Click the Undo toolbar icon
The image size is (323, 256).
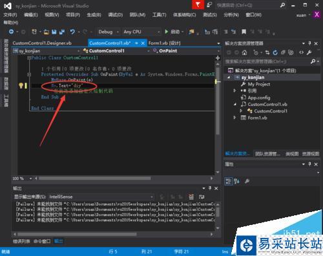click(72, 32)
